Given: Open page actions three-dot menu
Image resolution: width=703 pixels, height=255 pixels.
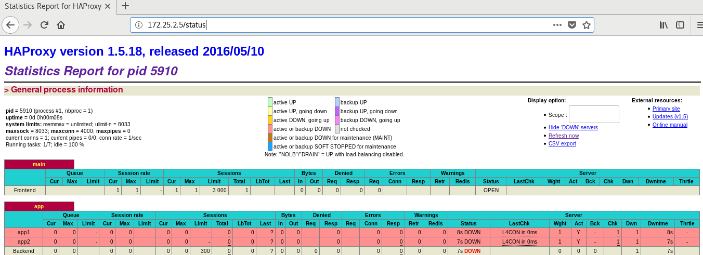Looking at the screenshot, I should [557, 25].
